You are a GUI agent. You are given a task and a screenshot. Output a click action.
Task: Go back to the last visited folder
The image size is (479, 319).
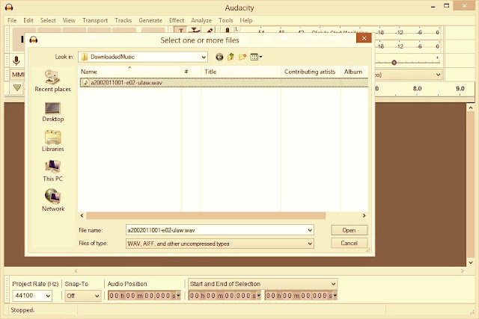[x=219, y=57]
